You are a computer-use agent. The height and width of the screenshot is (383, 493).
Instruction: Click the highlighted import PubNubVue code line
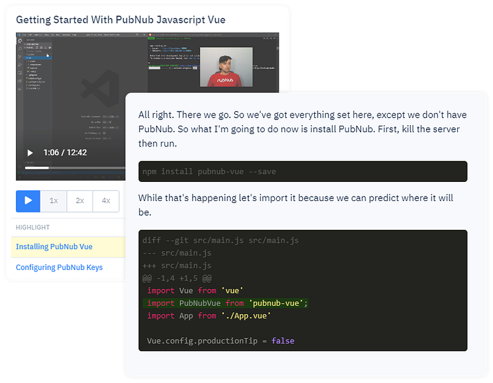(225, 303)
